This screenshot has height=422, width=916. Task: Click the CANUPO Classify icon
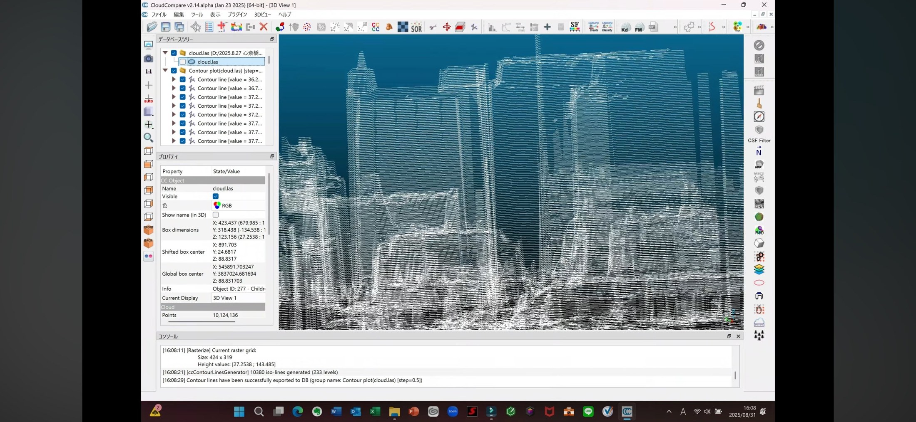607,27
